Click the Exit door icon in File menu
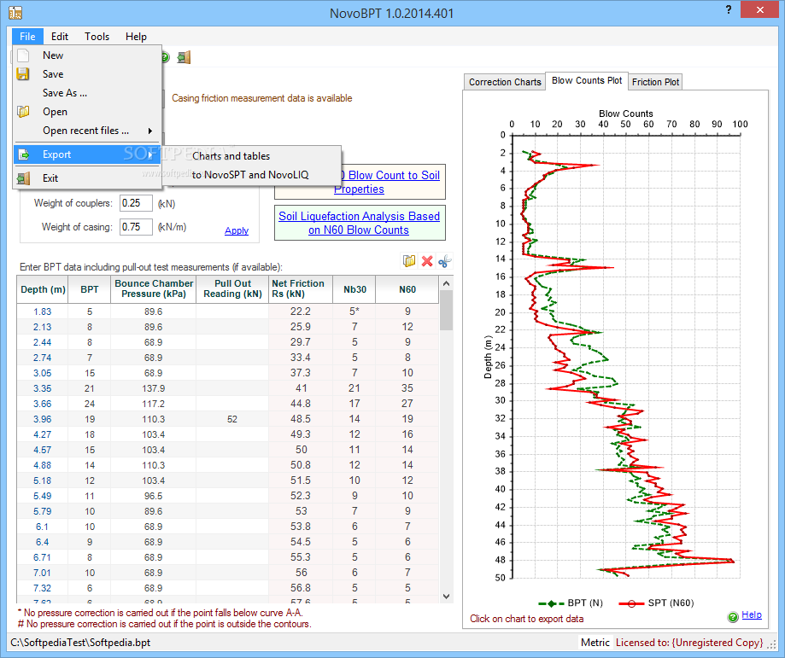Viewport: 785px width, 658px height. 23,178
